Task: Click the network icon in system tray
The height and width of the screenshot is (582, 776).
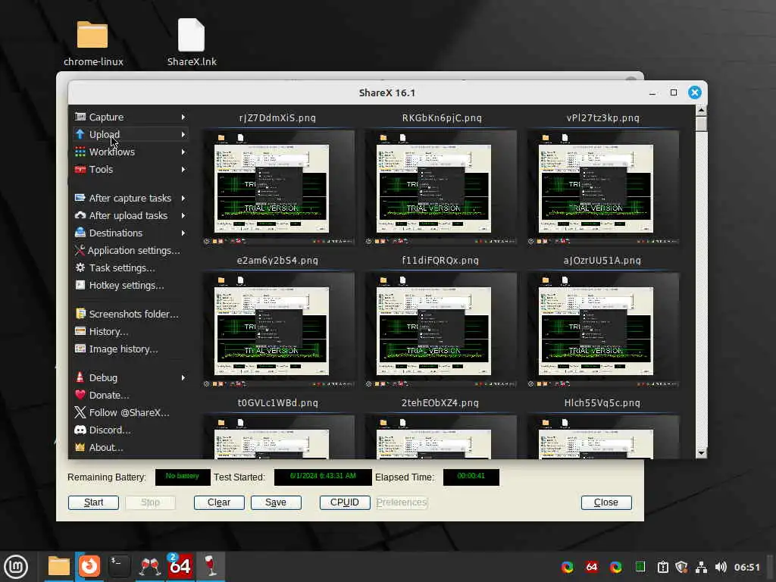Action: [701, 567]
